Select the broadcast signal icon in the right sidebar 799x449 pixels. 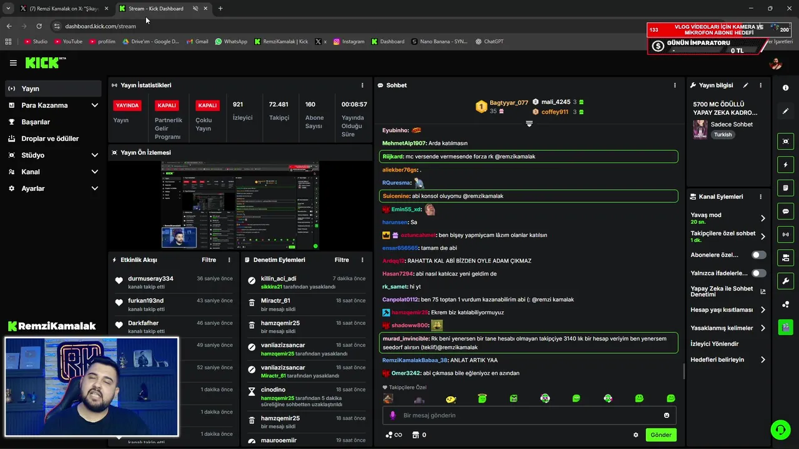click(x=785, y=234)
